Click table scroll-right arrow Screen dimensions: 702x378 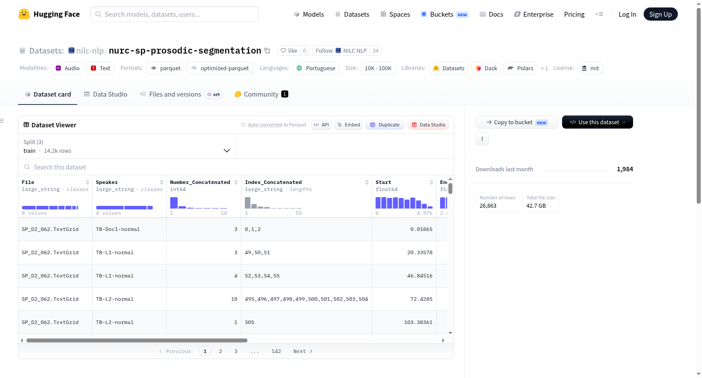pyautogui.click(x=443, y=340)
